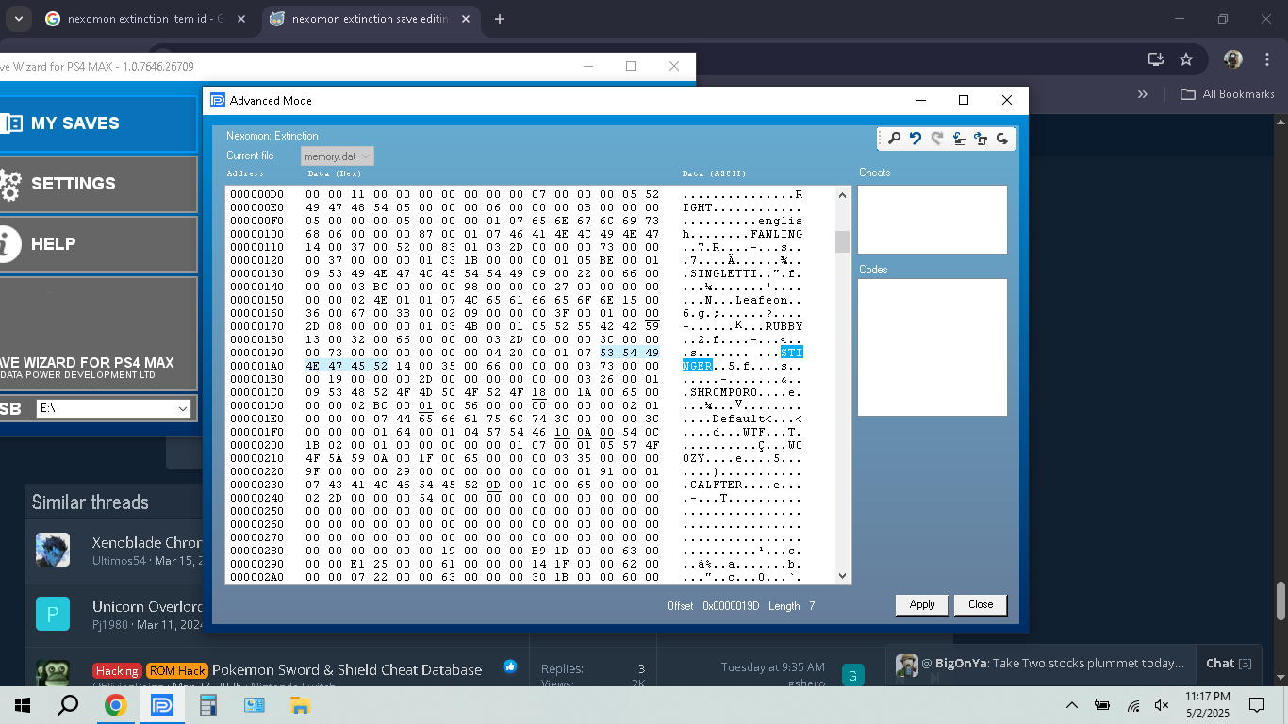
Task: Click the Unicorn Overlord P avatar
Action: [53, 614]
